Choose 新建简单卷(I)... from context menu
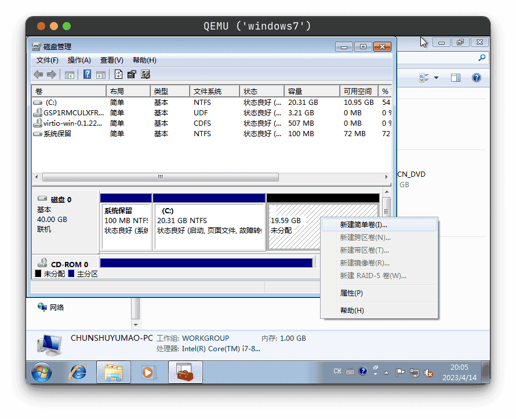516x419 pixels. click(379, 225)
